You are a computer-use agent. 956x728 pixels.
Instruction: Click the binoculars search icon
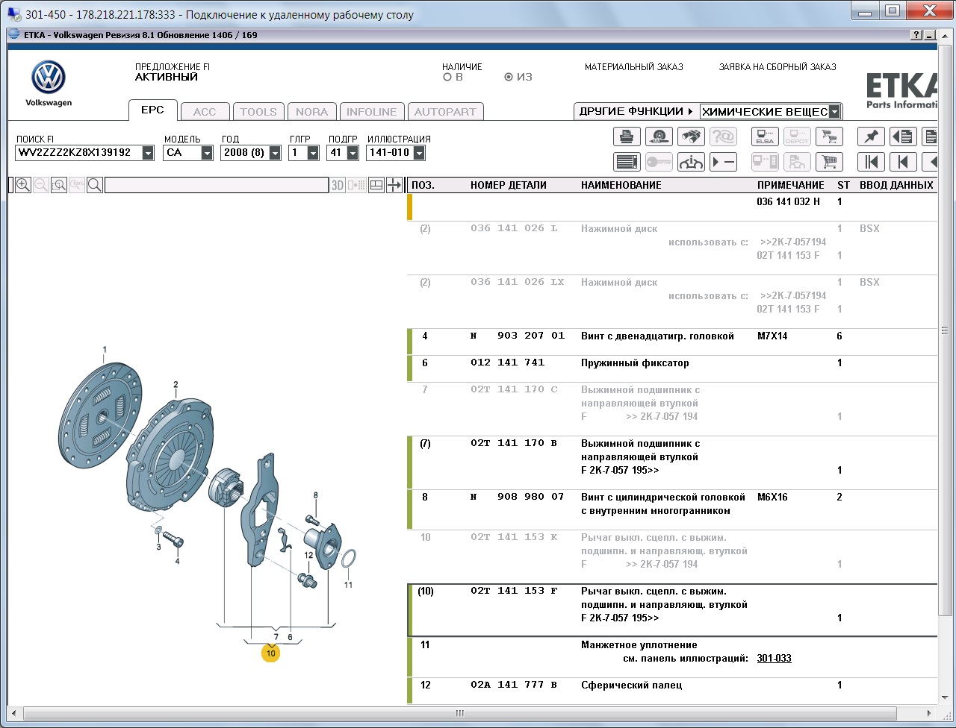click(x=691, y=136)
